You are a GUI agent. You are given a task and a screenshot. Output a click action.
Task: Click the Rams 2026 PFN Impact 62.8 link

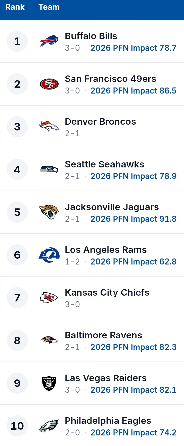click(133, 261)
